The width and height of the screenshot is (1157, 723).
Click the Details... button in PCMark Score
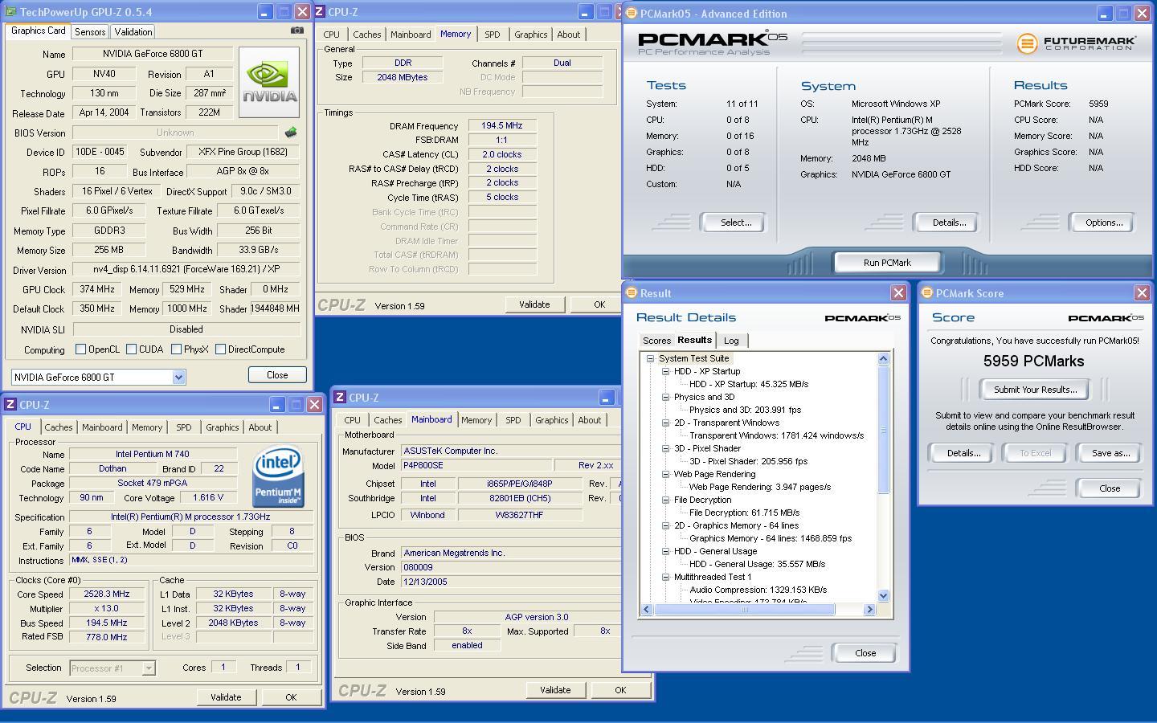963,453
